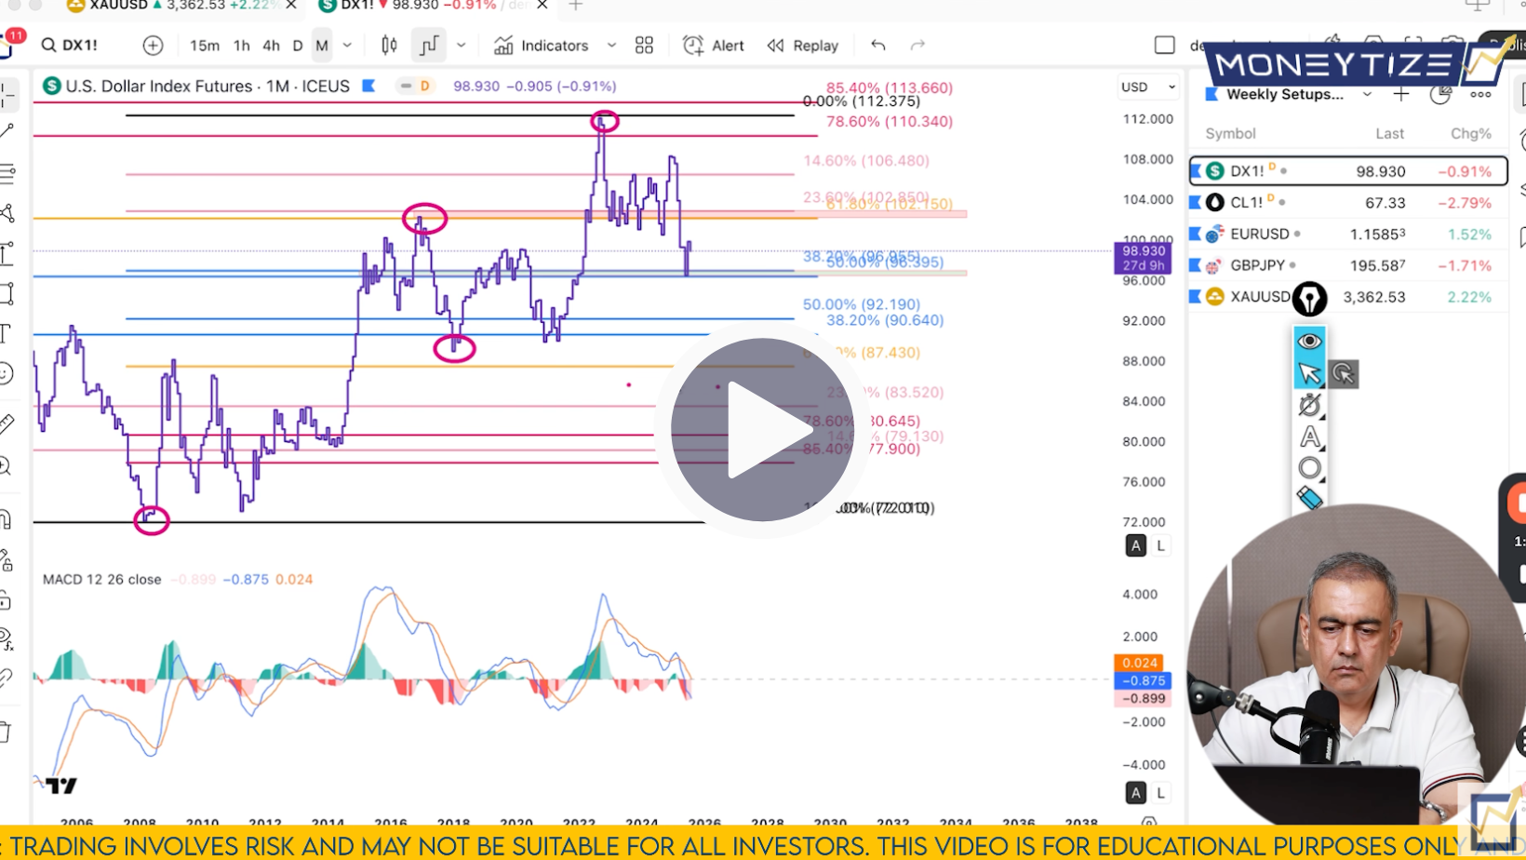This screenshot has width=1526, height=860.
Task: Start bar Replay mode
Action: pos(803,45)
